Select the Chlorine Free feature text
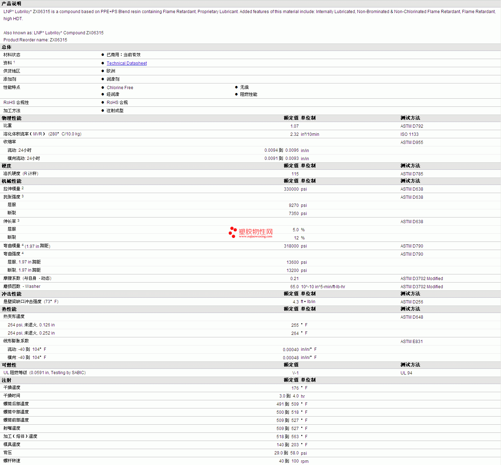This screenshot has width=501, height=465. tap(120, 88)
